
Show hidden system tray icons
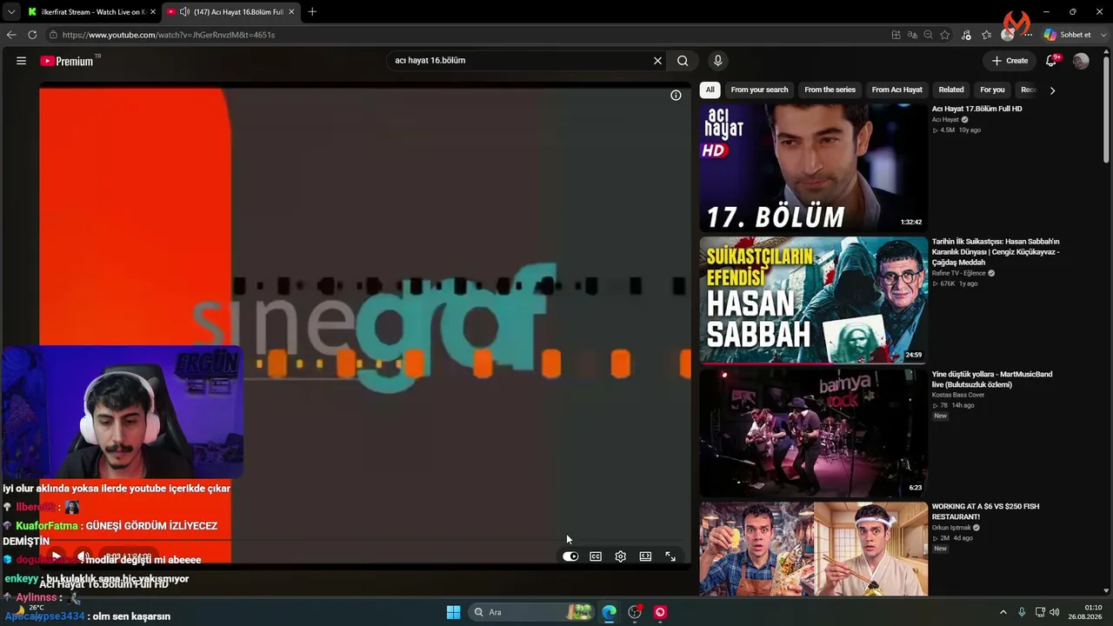tap(1003, 612)
